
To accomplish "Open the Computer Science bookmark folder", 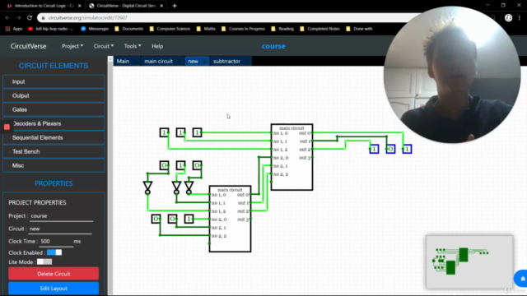I will coord(170,29).
